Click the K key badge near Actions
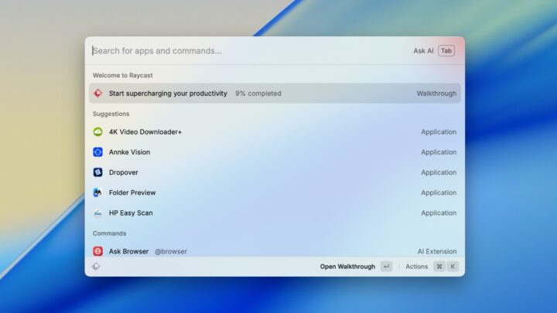The height and width of the screenshot is (313, 557). coord(453,267)
